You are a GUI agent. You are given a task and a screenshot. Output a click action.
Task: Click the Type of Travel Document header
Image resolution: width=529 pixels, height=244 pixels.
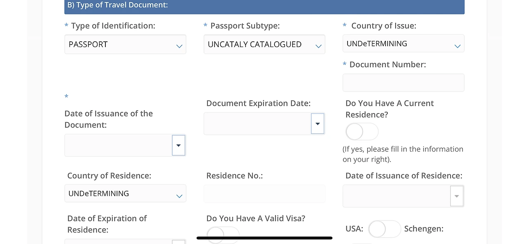click(x=264, y=6)
